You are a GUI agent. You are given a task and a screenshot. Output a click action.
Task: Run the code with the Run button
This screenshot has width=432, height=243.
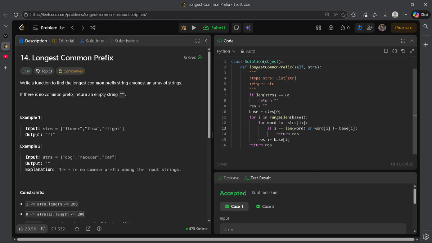(x=194, y=27)
